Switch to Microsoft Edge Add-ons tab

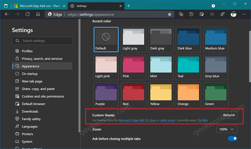pos(39,6)
